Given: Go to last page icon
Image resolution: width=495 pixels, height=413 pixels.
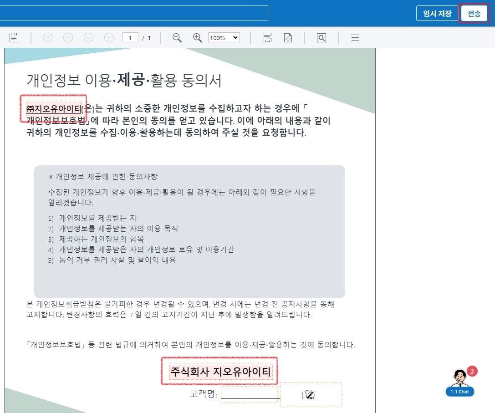Looking at the screenshot, I should [x=109, y=38].
